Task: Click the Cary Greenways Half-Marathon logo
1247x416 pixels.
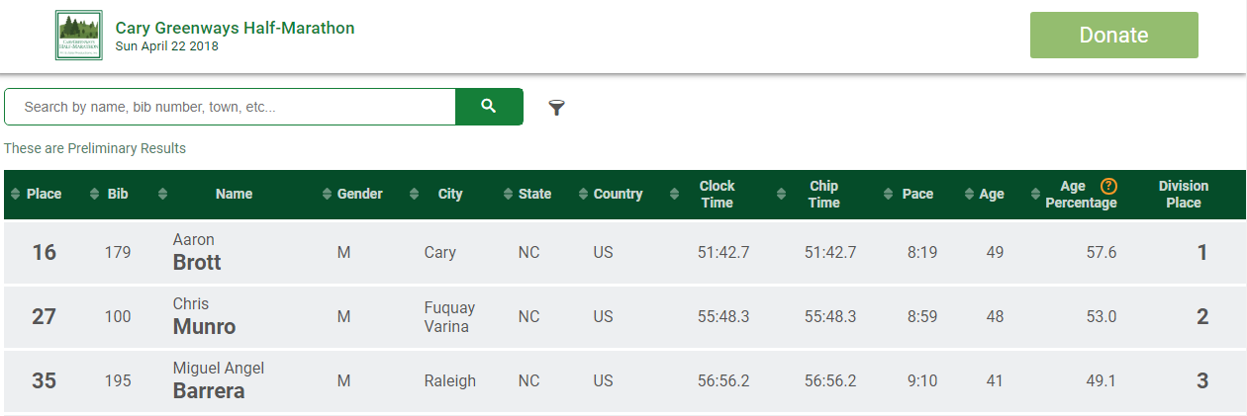Action: click(x=79, y=37)
